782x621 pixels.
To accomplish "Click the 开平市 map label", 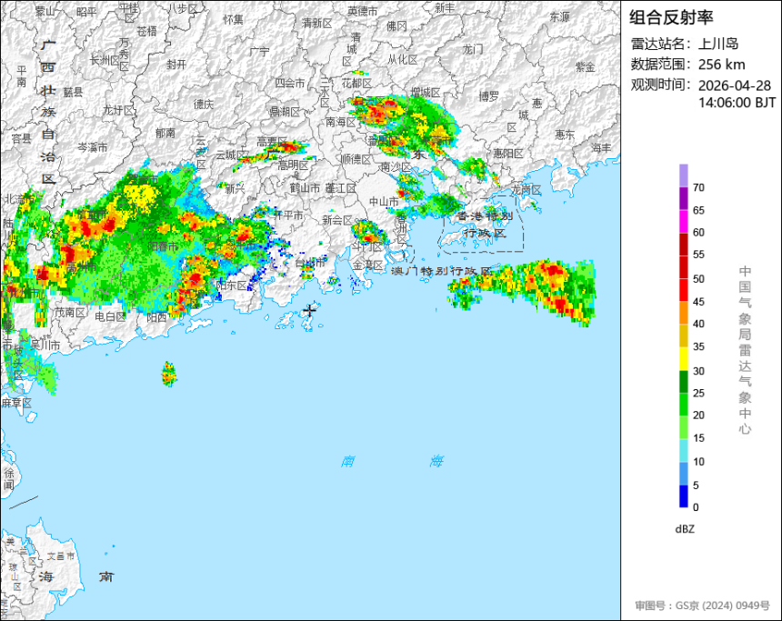I will pyautogui.click(x=287, y=215).
